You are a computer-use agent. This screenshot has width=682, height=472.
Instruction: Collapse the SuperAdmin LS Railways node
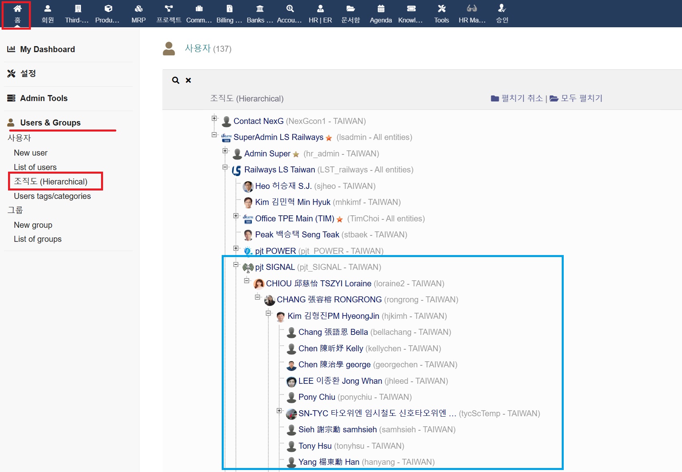point(214,135)
